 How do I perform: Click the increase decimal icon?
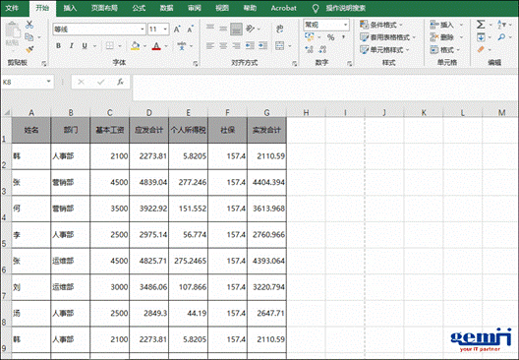310,50
